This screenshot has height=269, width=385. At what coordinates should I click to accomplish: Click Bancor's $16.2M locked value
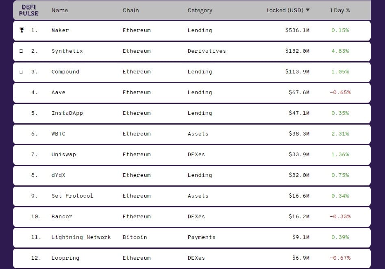(299, 217)
